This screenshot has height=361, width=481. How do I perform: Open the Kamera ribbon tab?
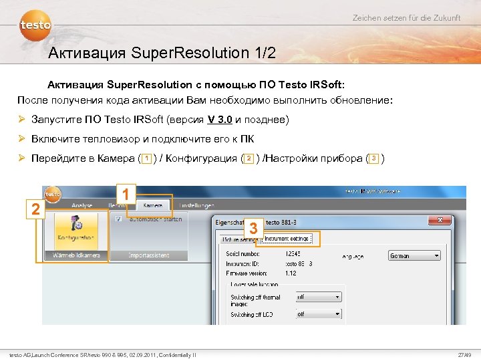(x=152, y=205)
